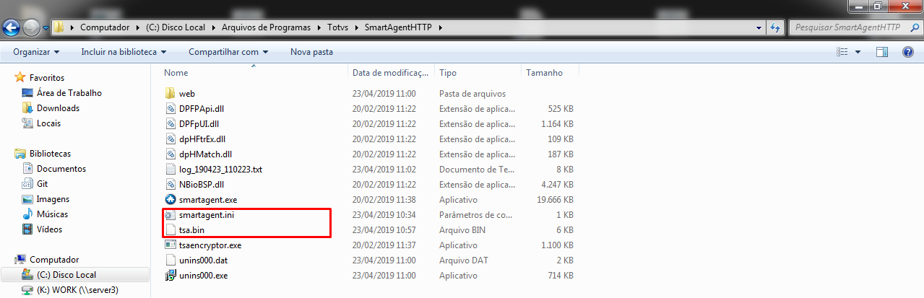
Task: Select the web folder icon
Action: [170, 94]
